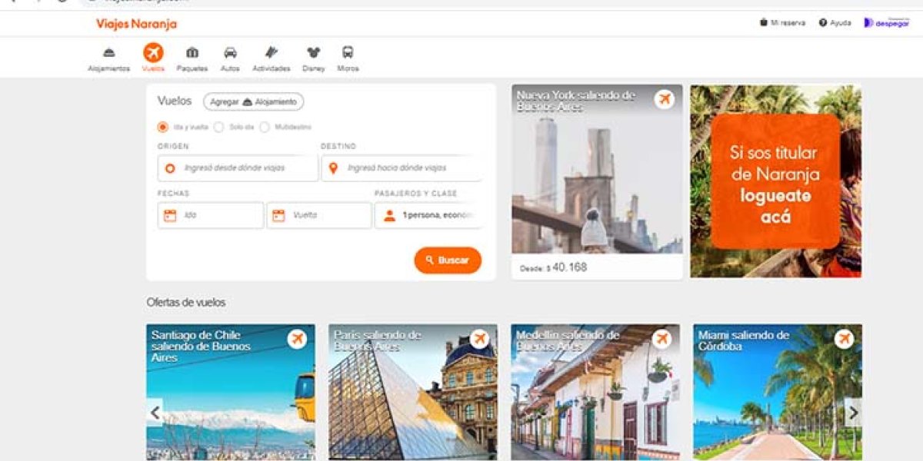Expand the Pasajeros y clase selector
This screenshot has height=461, width=923.
coord(428,216)
